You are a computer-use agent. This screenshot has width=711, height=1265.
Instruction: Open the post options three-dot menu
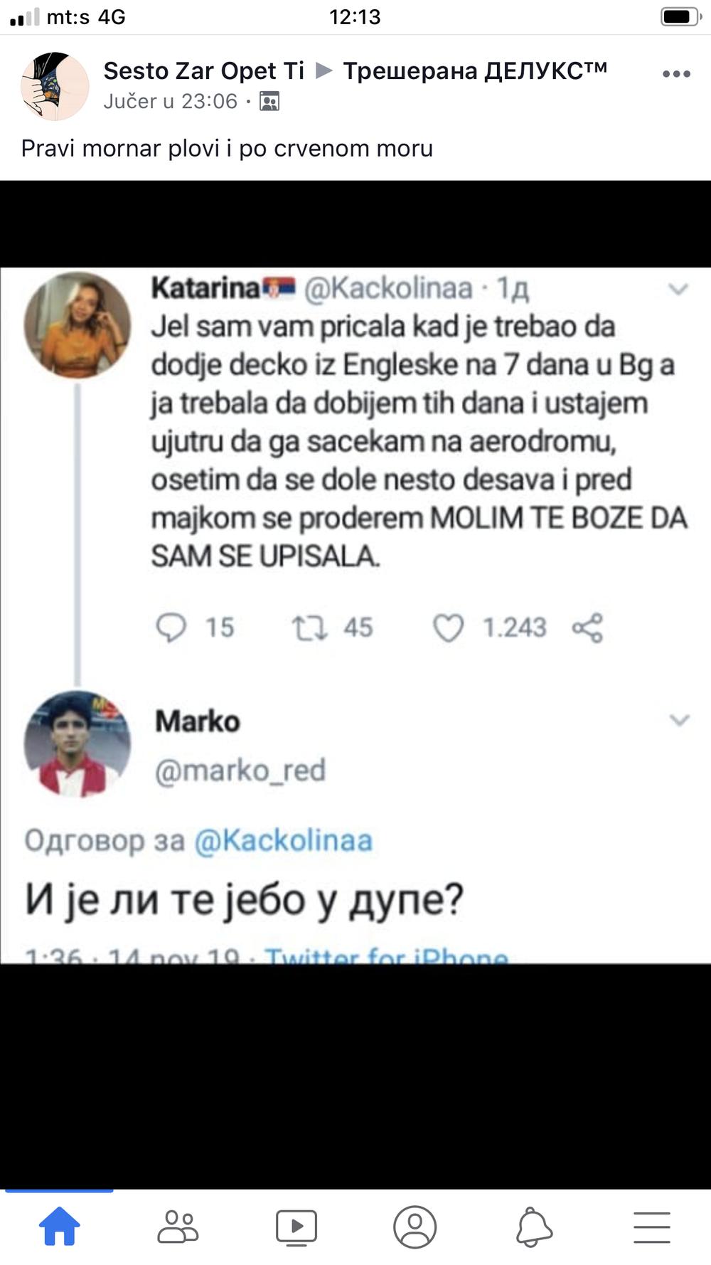[676, 74]
